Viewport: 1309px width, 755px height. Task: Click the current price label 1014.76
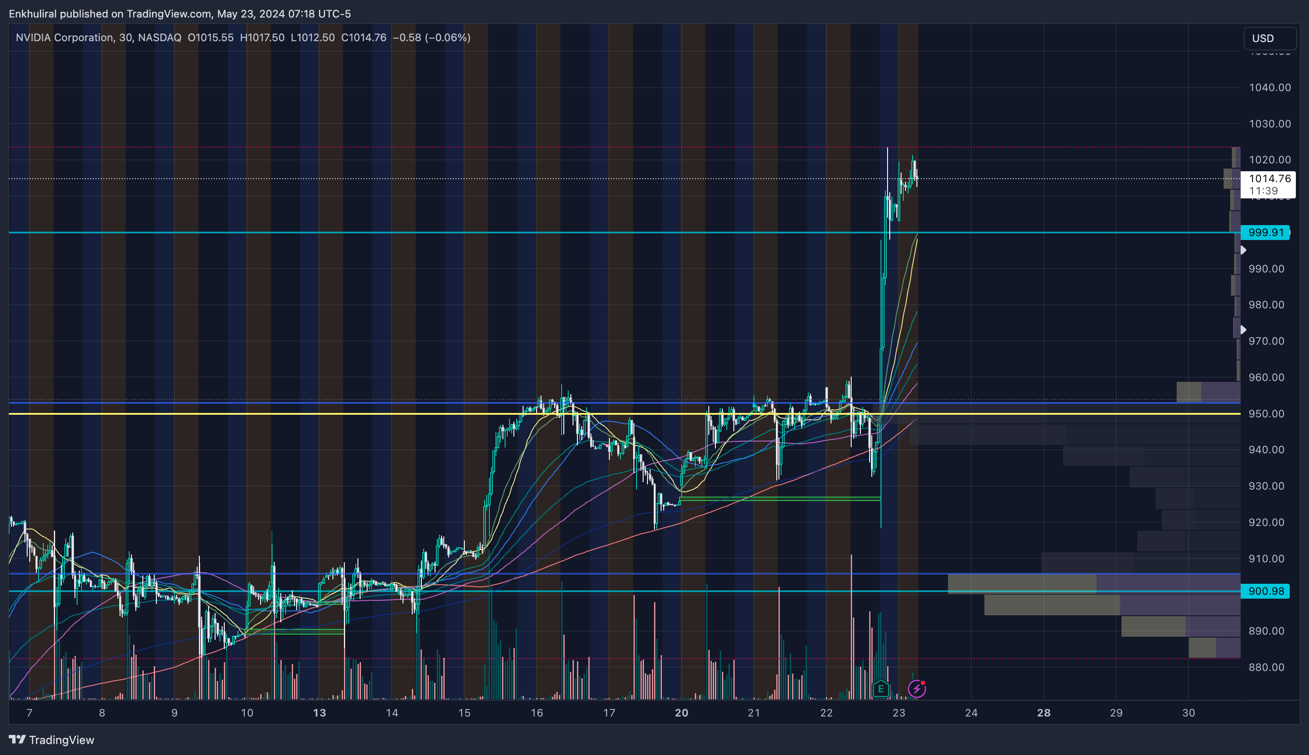1269,179
